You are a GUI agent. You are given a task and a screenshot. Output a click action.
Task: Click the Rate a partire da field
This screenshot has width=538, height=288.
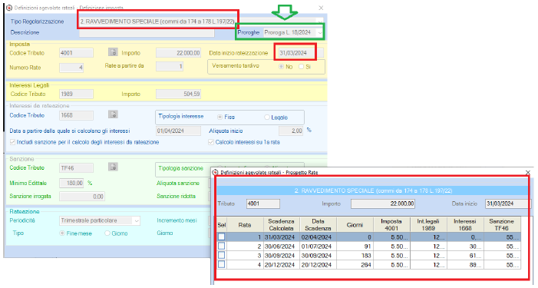[x=170, y=66]
